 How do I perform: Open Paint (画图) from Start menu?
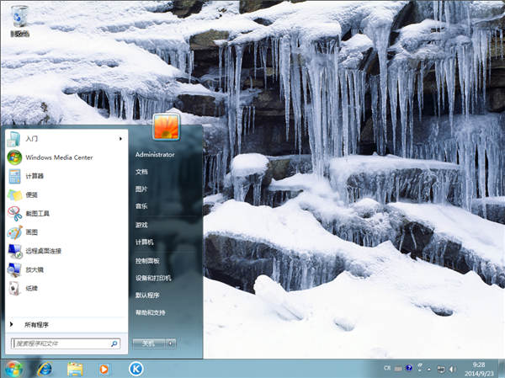click(x=30, y=232)
